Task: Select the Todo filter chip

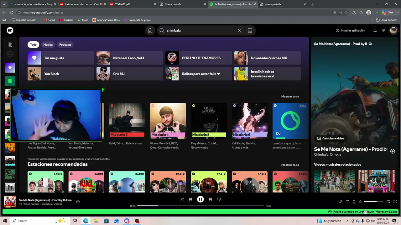Action: tap(33, 45)
